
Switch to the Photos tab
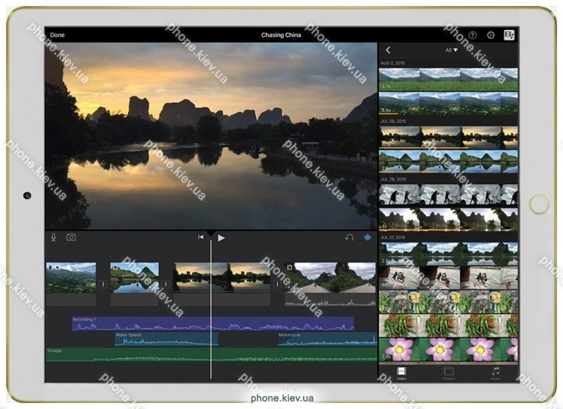(x=448, y=374)
